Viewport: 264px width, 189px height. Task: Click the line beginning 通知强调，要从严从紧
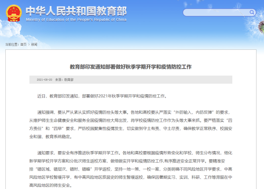pyautogui.click(x=134, y=112)
